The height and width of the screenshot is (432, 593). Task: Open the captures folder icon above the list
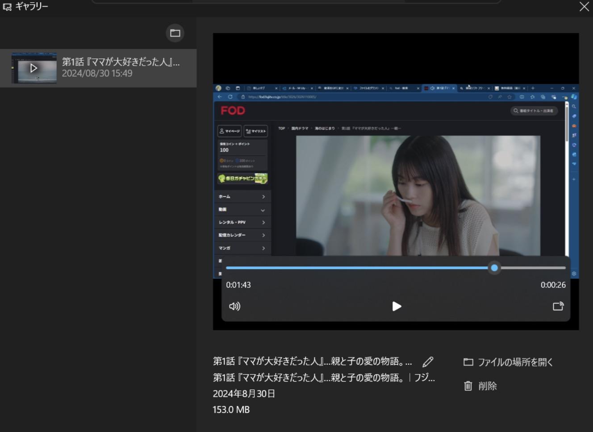175,33
